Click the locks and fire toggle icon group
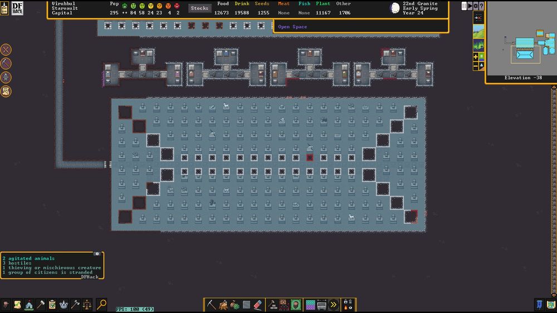Viewport: 557px width, 313px height. point(348,305)
